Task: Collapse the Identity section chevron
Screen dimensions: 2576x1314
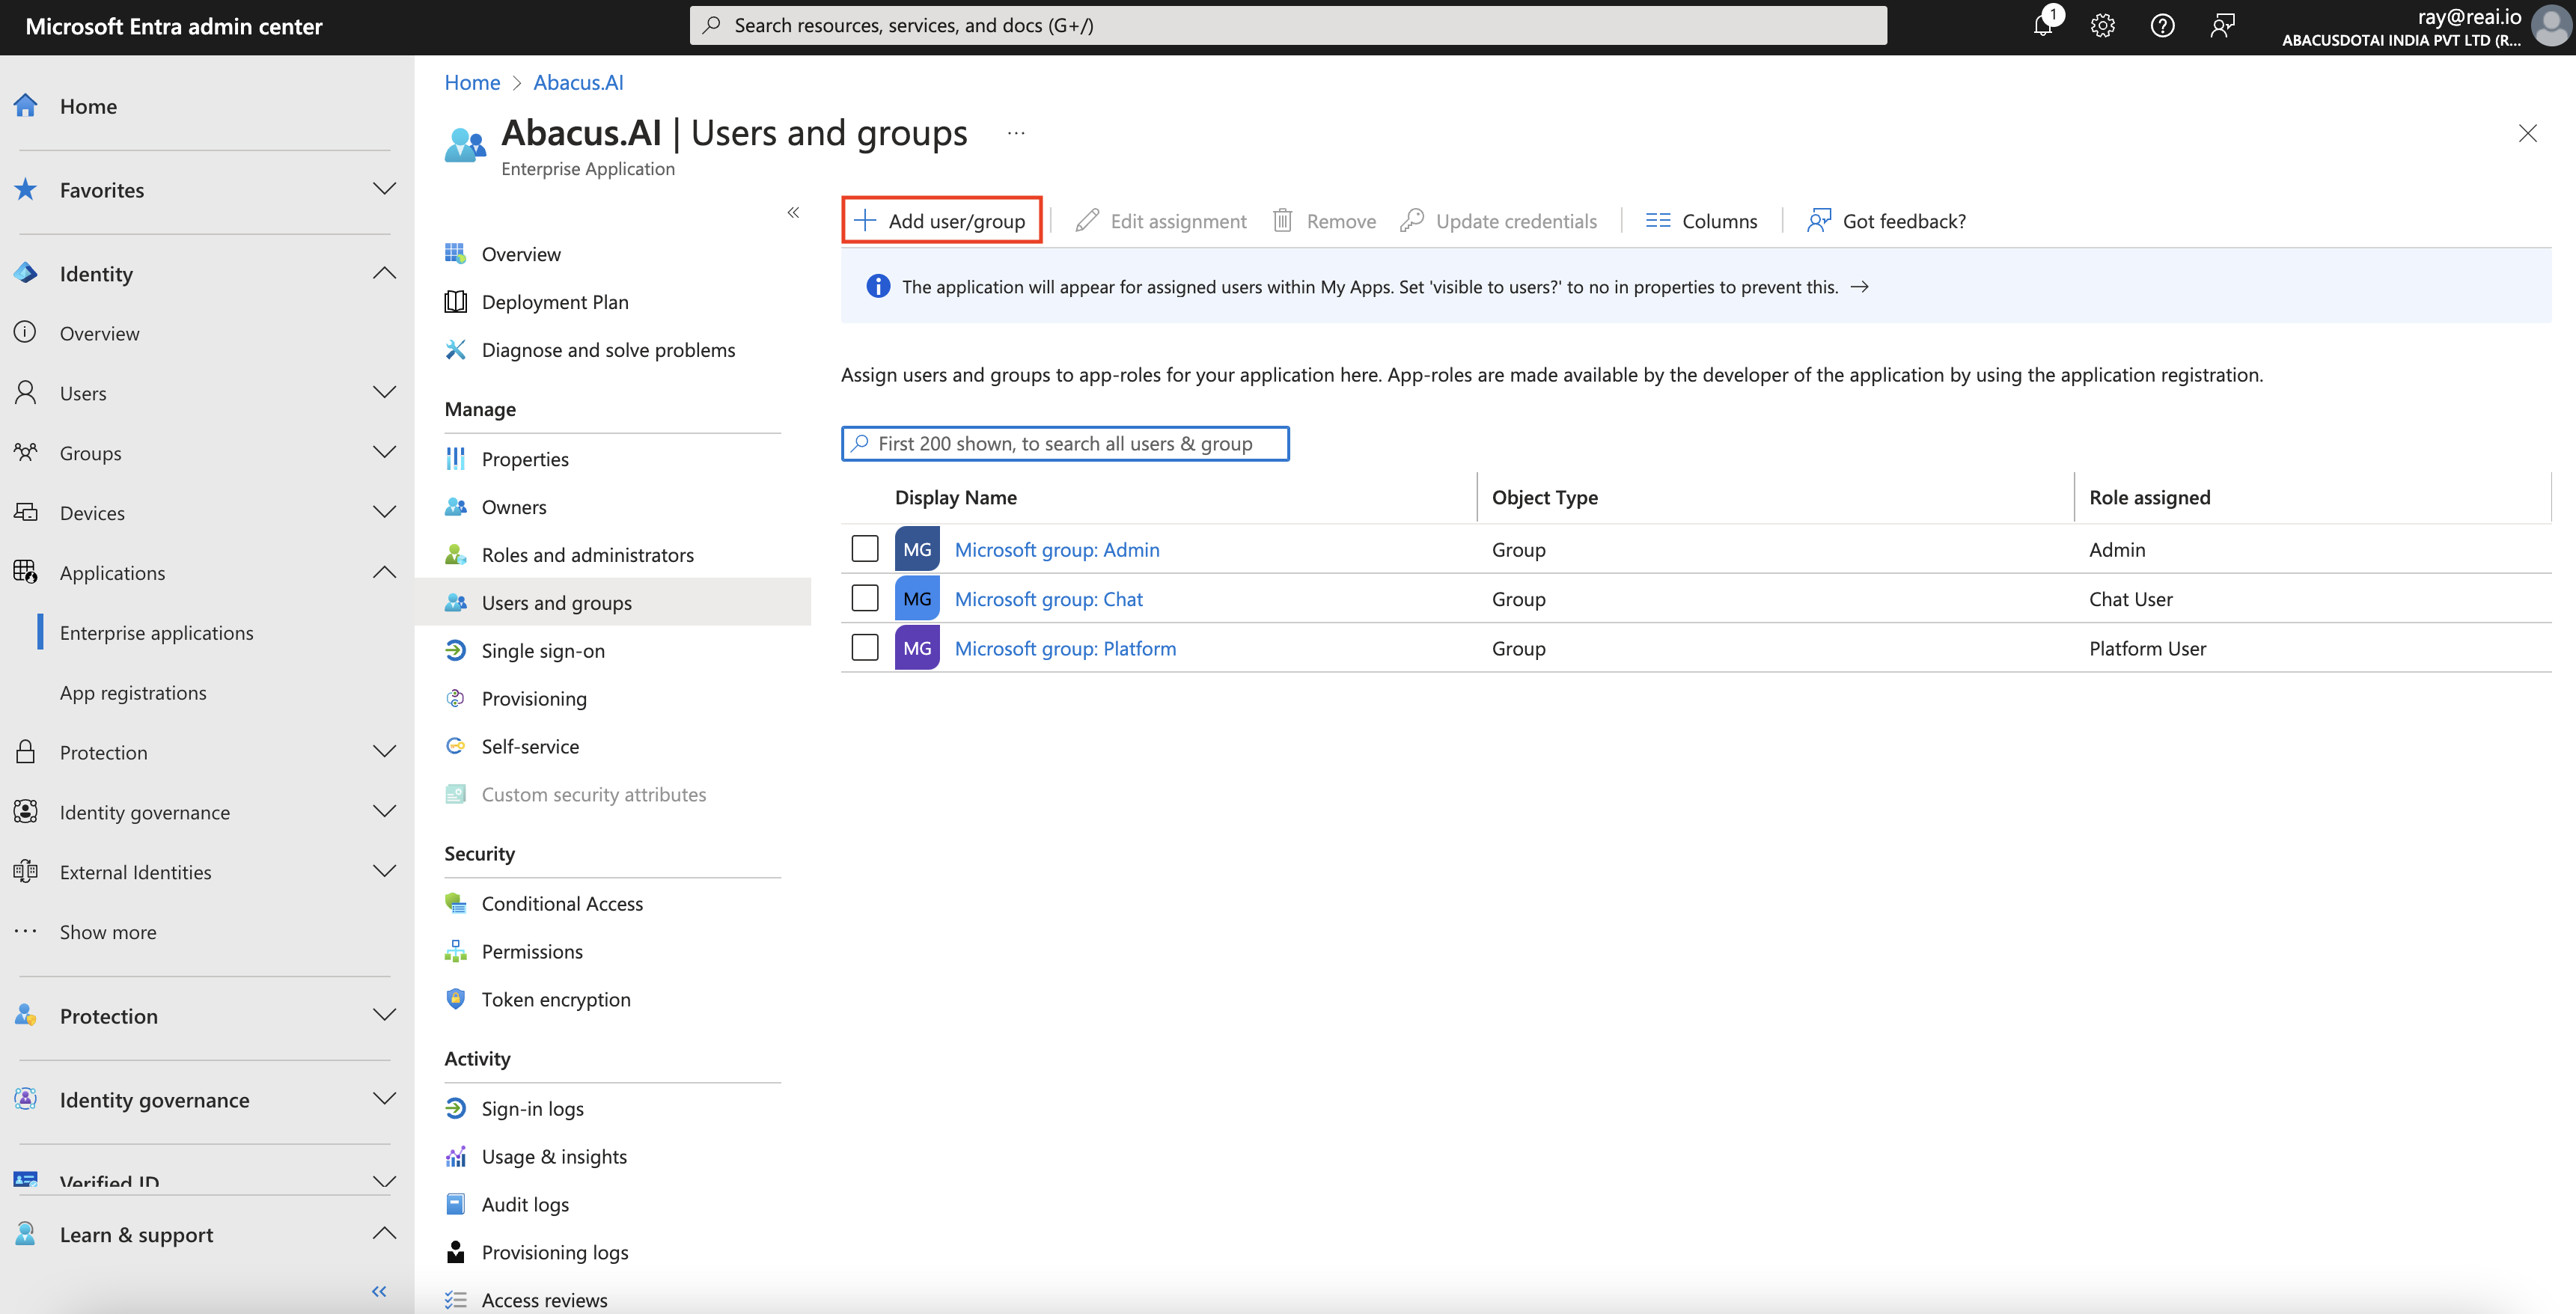Action: [x=384, y=272]
